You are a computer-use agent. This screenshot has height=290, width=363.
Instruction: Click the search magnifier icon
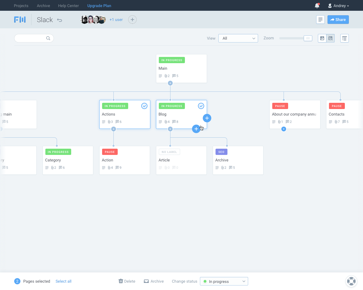click(48, 38)
